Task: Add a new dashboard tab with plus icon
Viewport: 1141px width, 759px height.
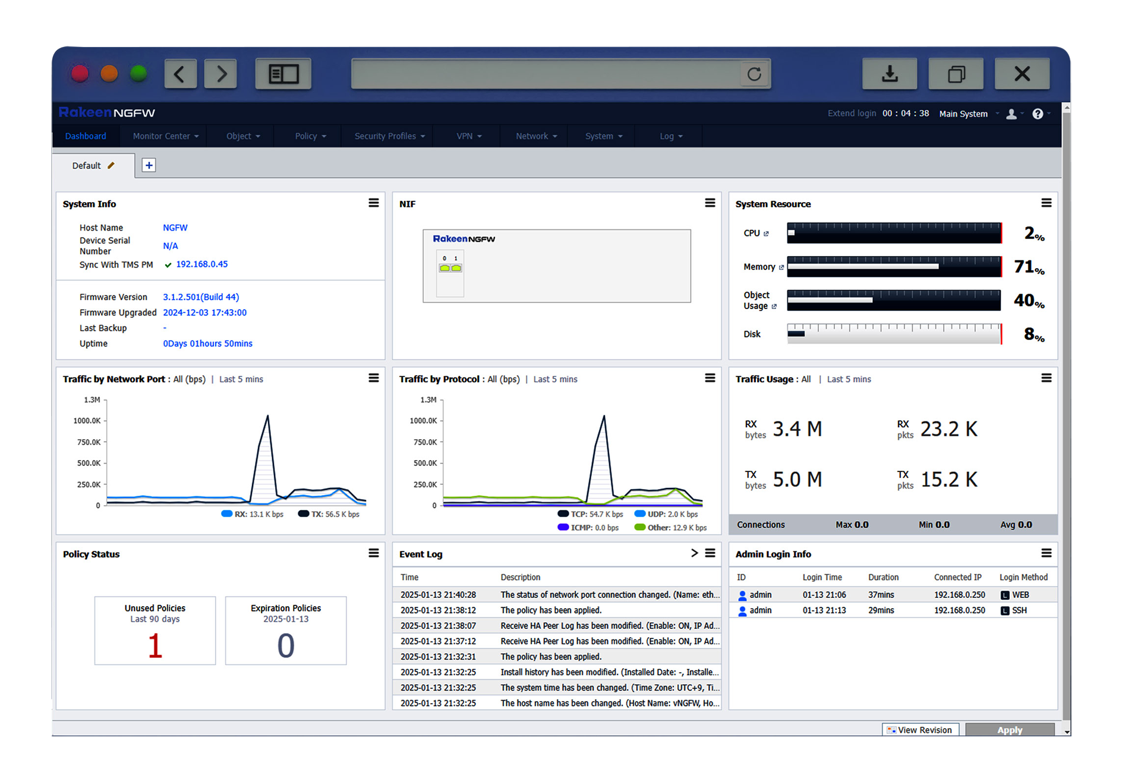Action: click(x=149, y=165)
